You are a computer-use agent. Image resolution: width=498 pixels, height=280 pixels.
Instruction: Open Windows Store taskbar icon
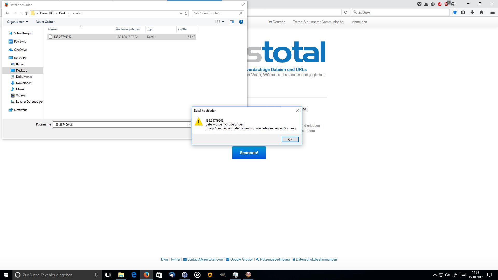pyautogui.click(x=159, y=275)
